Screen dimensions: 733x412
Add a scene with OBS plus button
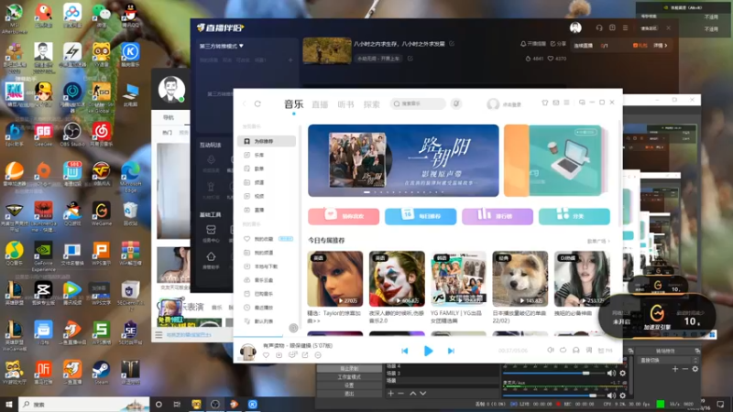coord(391,394)
